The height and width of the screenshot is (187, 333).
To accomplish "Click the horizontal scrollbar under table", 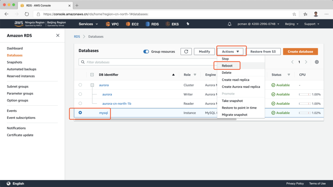I will (x=146, y=119).
